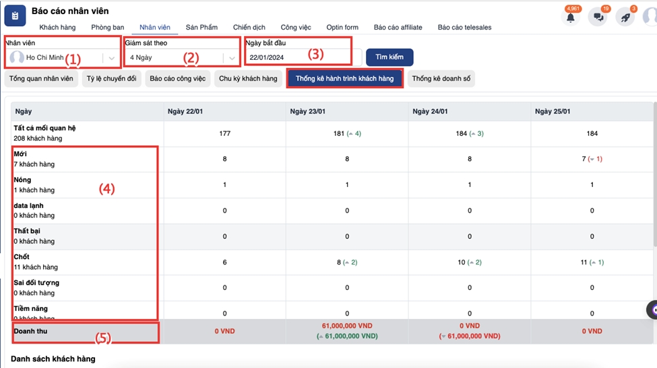
Task: Select Tỷ lệ chuyển đổi report
Action: (111, 79)
